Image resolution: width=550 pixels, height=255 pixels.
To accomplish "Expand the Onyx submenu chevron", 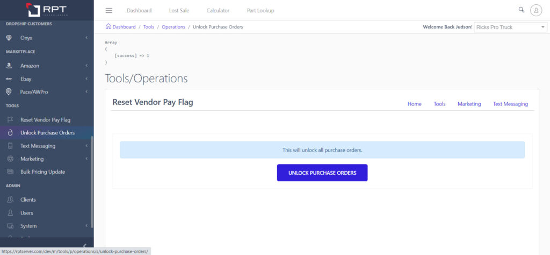I will point(86,38).
